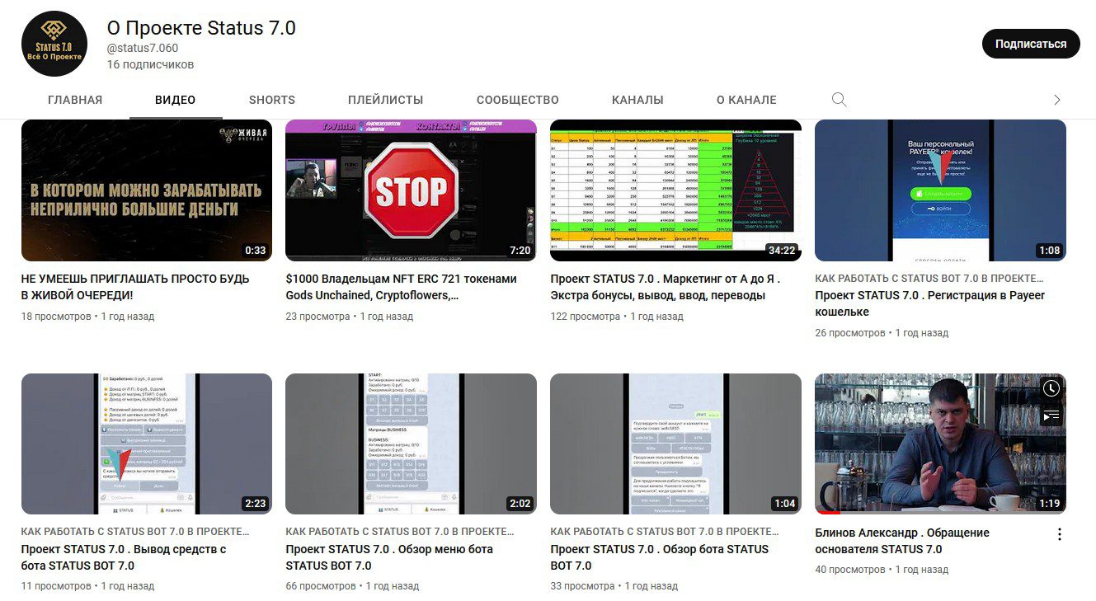
Task: Open the SHORTS tab
Action: [272, 100]
